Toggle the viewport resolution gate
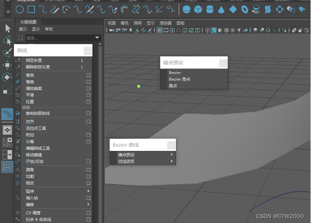This screenshot has width=311, height=223. (172, 30)
